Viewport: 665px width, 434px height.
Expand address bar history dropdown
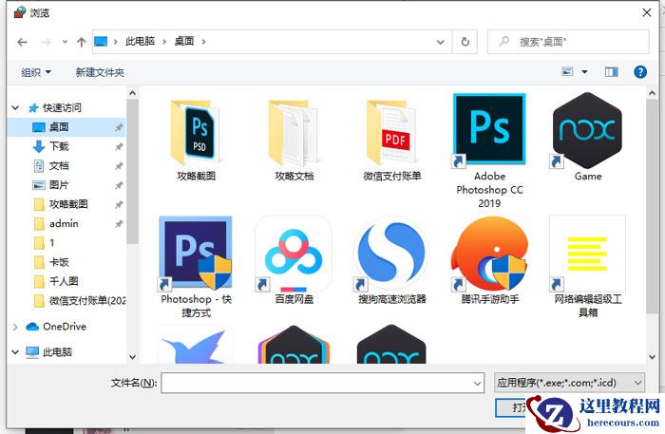pos(440,42)
